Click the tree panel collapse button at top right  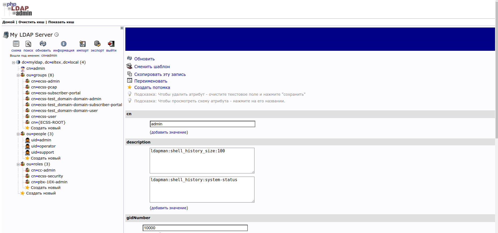[x=122, y=28]
